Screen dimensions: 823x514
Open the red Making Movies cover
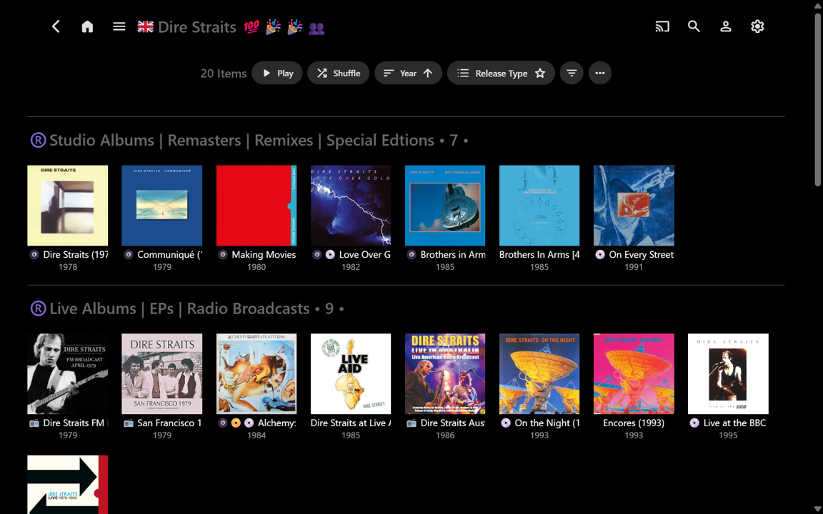coord(256,206)
